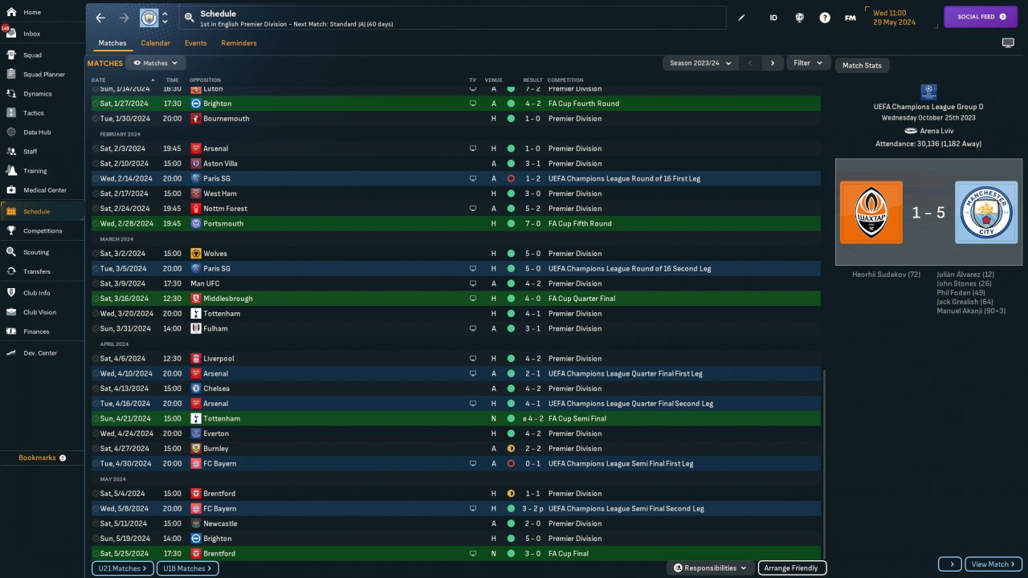Open the FM menu icon
This screenshot has width=1028, height=578.
[x=850, y=18]
